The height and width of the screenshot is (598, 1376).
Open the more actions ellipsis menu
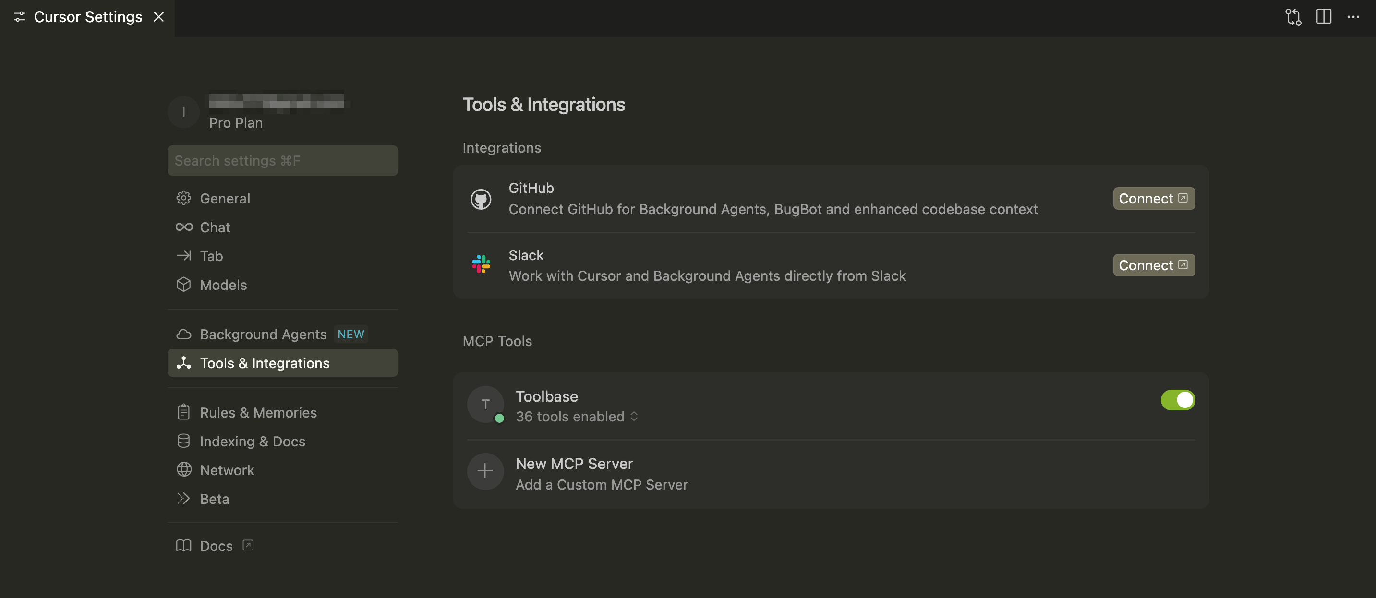tap(1353, 16)
